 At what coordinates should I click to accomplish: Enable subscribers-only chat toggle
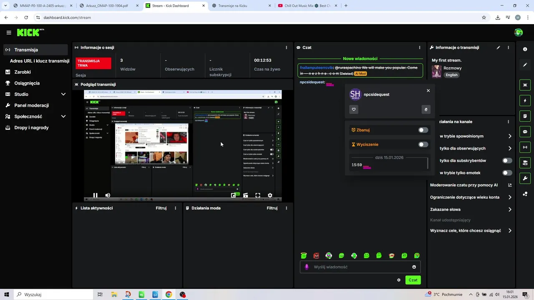tap(507, 160)
